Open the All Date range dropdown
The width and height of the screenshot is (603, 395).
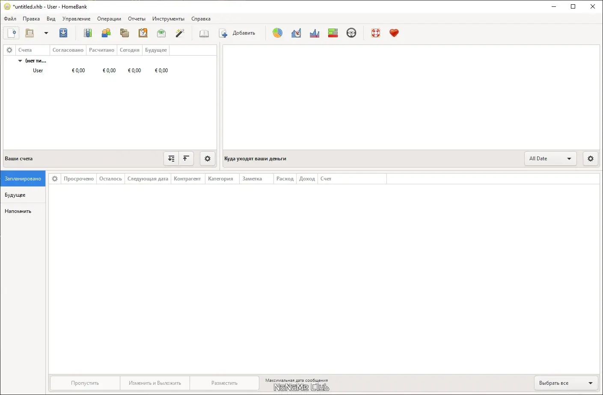pos(550,159)
